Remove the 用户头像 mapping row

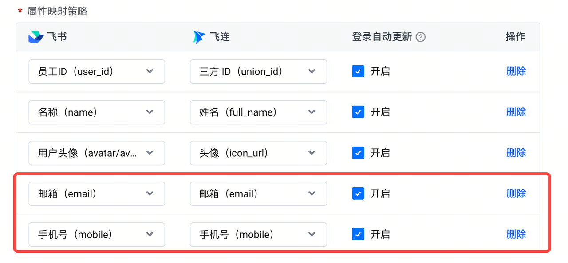(516, 153)
